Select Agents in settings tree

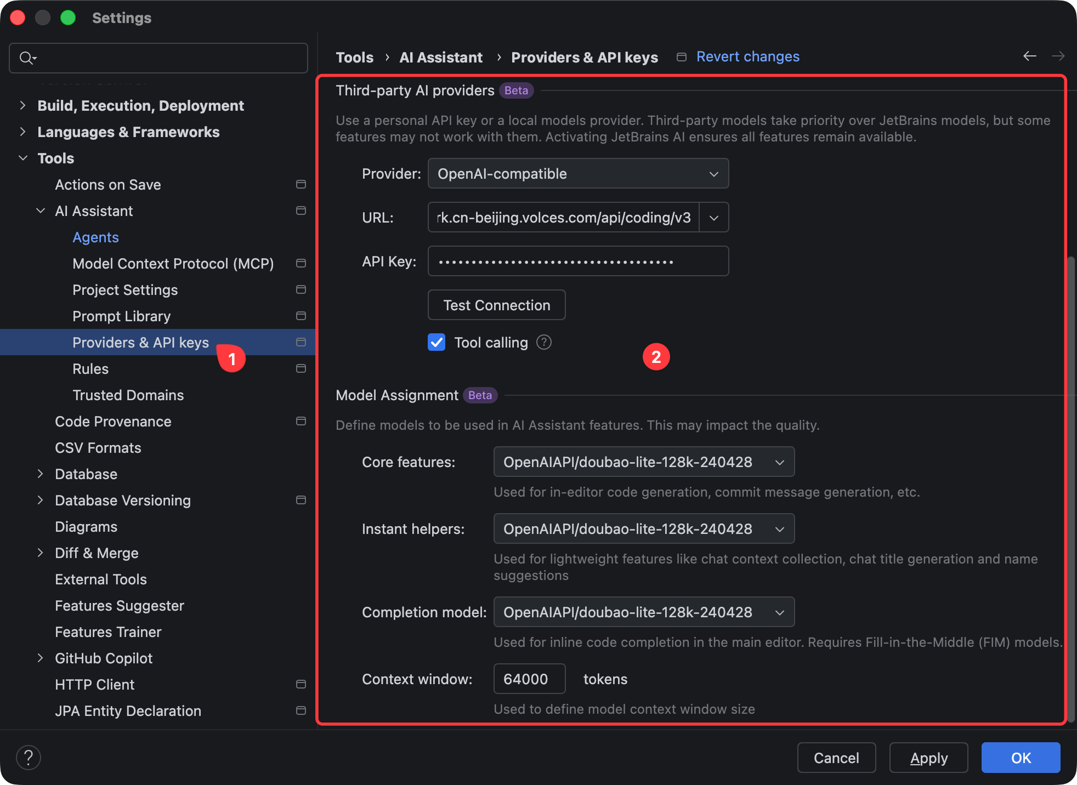click(95, 237)
